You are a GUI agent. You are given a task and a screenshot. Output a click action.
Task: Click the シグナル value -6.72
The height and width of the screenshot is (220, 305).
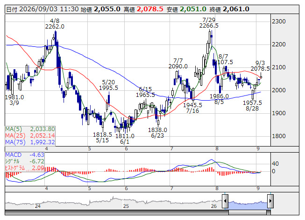(37, 161)
